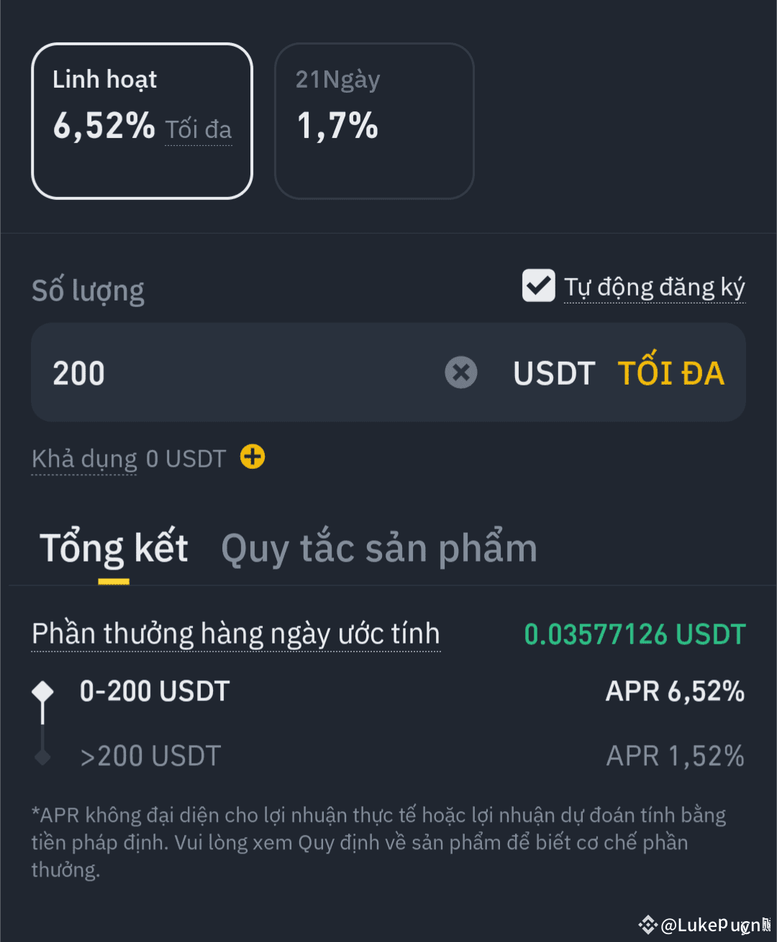Viewport: 777px width, 942px height.
Task: Open Phần thưởng hàng ngày ước tính info
Action: coord(236,634)
